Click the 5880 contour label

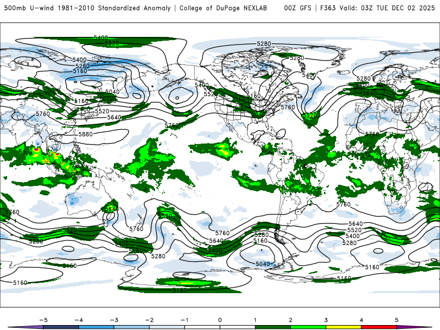point(86,134)
